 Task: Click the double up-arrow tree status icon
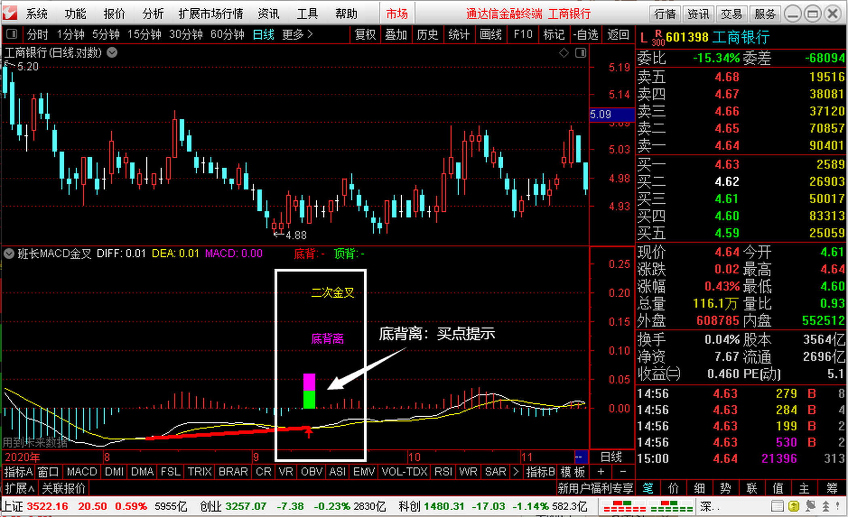coord(826,506)
